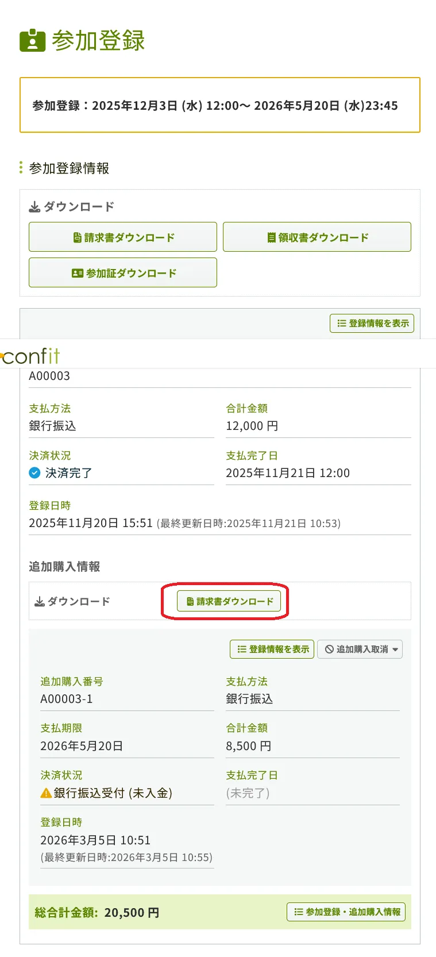
Task: Expand the 追加購入取消 dropdown
Action: (360, 649)
